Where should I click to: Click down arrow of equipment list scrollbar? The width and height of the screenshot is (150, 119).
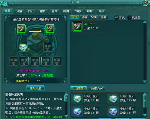(x=145, y=82)
